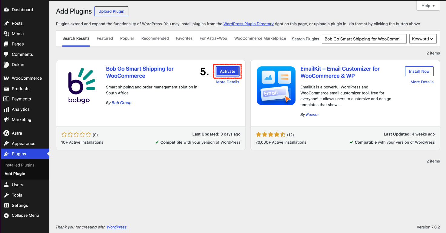Open More Details for EmailKit plugin

(422, 82)
